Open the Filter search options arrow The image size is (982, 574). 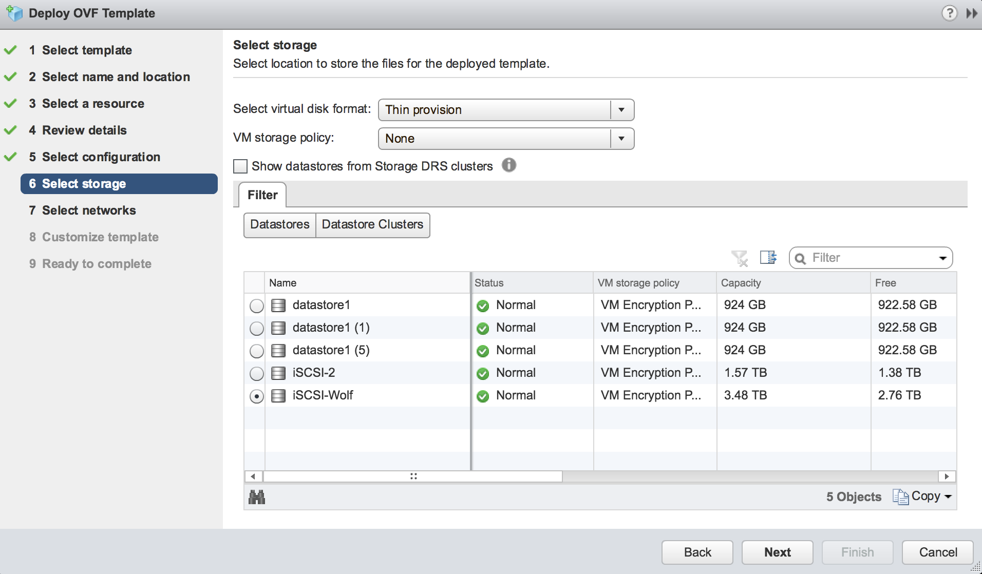click(x=942, y=258)
